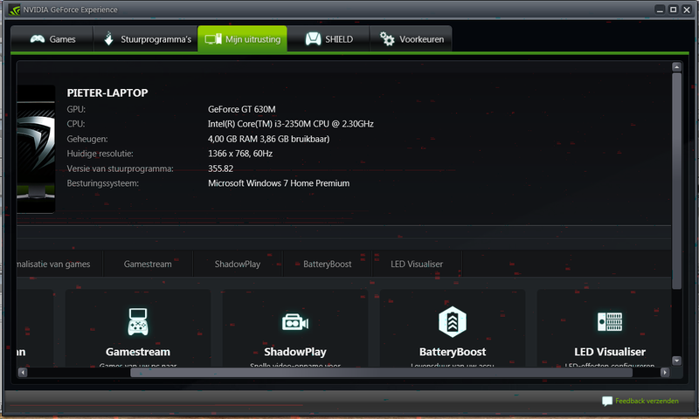Open the LED Visualiser sub-tab
699x419 pixels.
417,264
